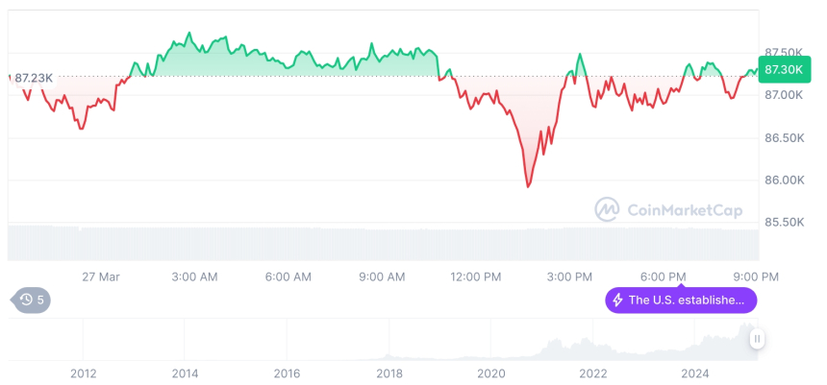827x385 pixels.
Task: Click the history clock icon badge
Action: pos(32,300)
